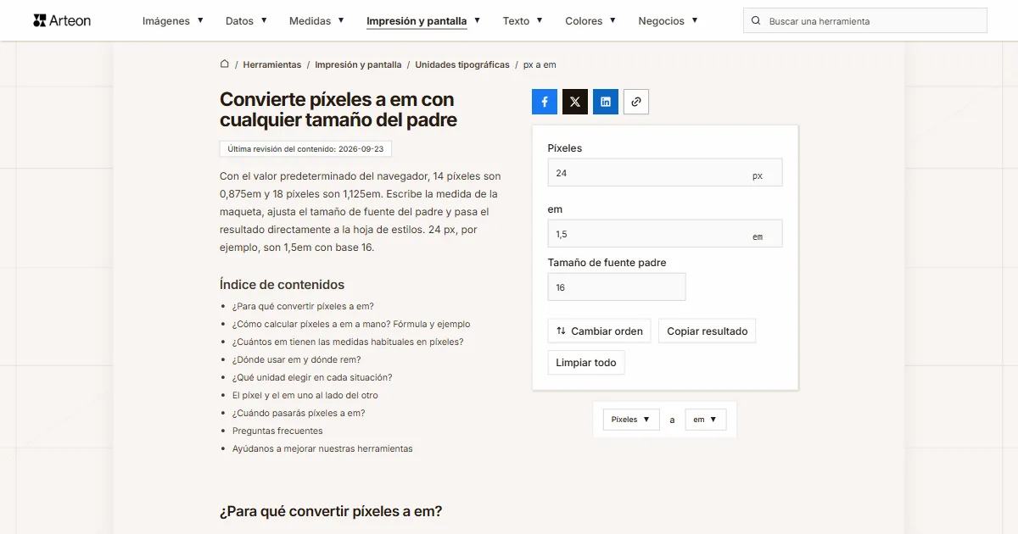
Task: Jump to '¿Cuántos em tienen las medidas habituales'
Action: coord(348,342)
